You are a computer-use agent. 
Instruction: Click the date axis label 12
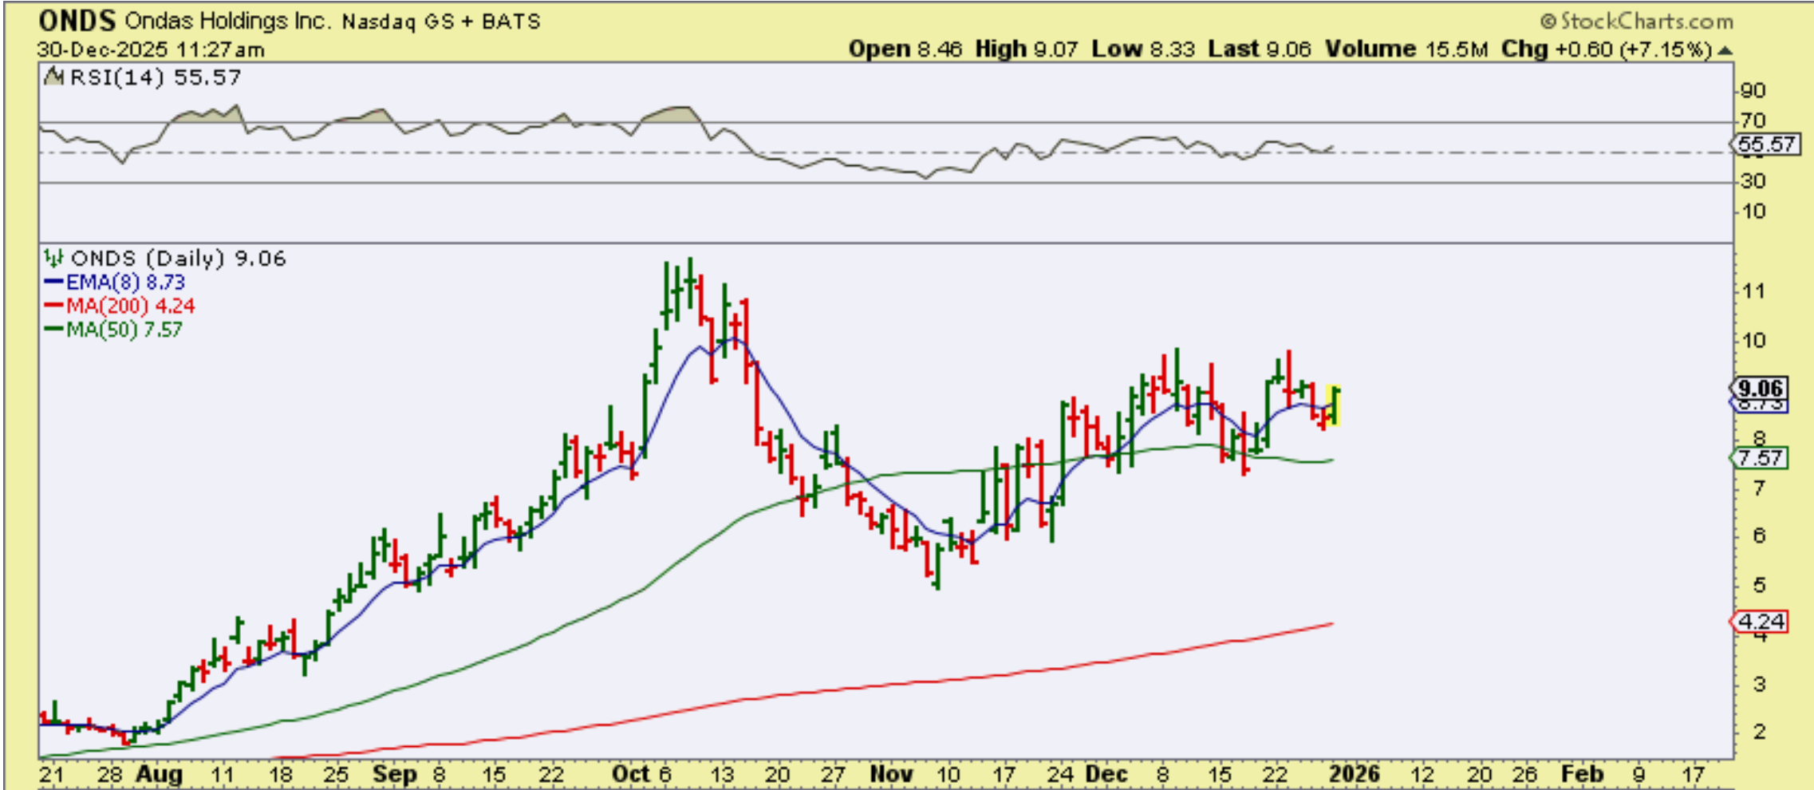tap(1422, 774)
